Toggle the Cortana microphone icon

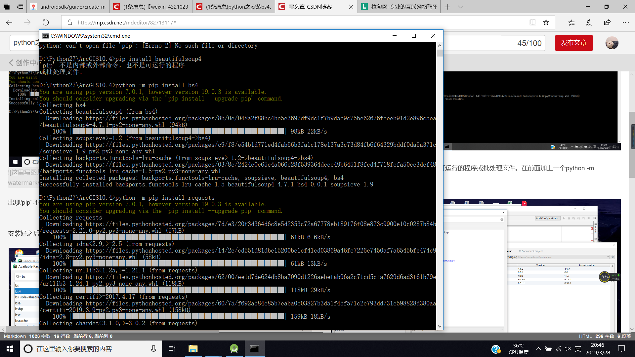click(x=153, y=349)
